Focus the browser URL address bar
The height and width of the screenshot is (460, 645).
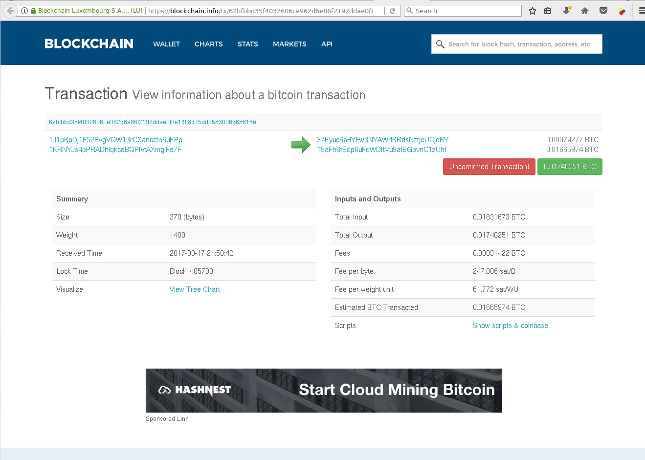(266, 10)
